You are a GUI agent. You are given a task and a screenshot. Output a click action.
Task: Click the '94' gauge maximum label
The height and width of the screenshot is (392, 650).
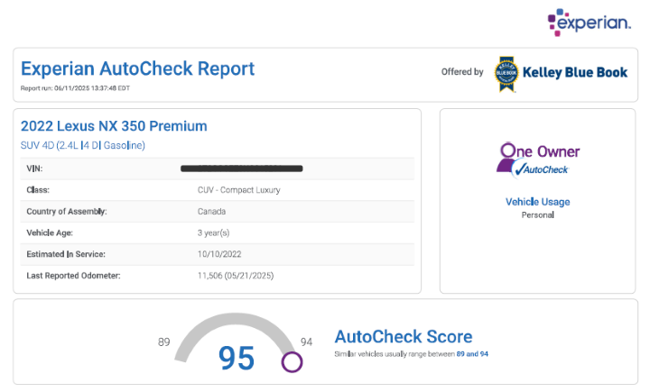coord(306,342)
